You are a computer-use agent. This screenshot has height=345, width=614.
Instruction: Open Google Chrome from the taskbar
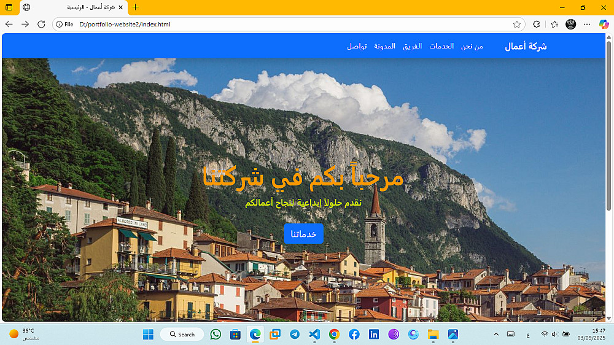(x=334, y=335)
